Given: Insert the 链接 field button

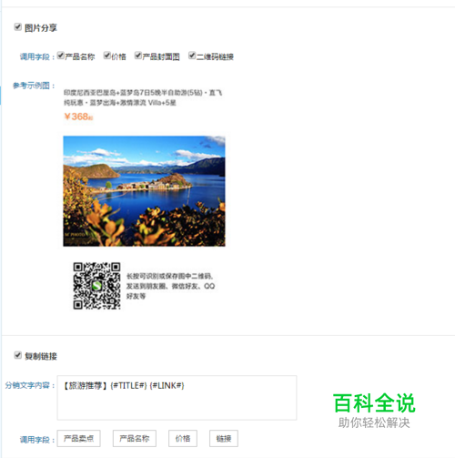Looking at the screenshot, I should (x=224, y=438).
